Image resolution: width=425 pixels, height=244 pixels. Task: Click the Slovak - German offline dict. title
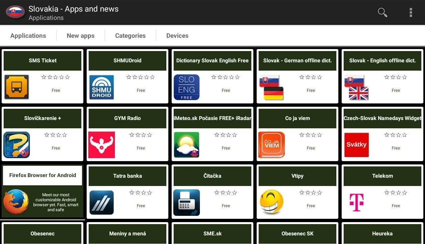(297, 60)
